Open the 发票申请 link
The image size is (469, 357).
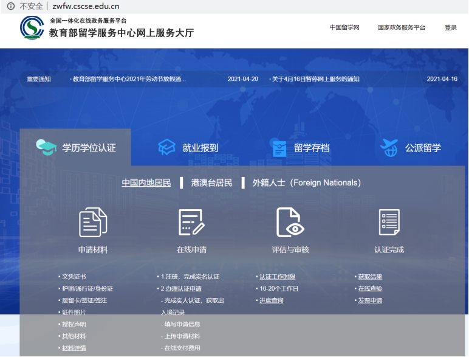pos(370,300)
